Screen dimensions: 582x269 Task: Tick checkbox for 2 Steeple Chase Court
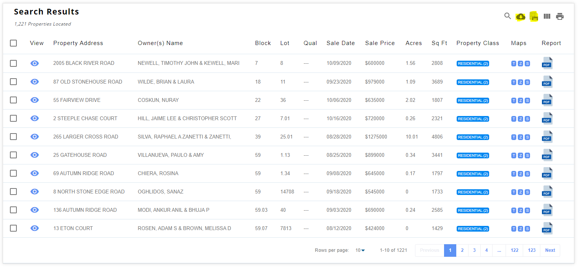13,118
